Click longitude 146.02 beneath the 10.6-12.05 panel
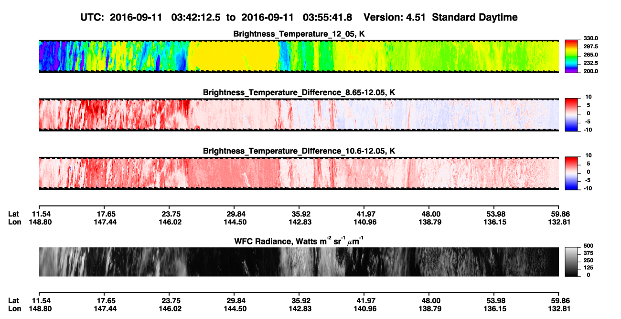Image resolution: width=621 pixels, height=319 pixels. point(171,221)
